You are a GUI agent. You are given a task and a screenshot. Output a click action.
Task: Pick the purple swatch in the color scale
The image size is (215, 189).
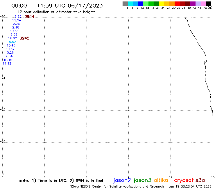point(193,3)
